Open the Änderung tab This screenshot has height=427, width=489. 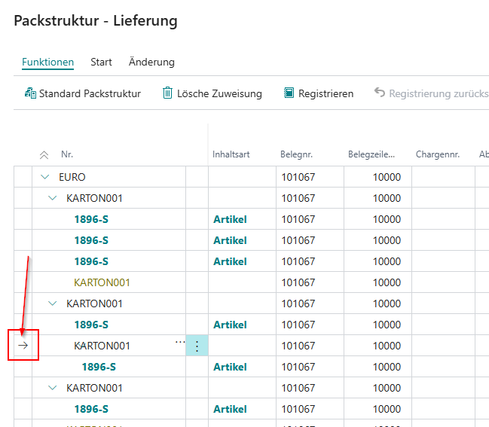[151, 62]
